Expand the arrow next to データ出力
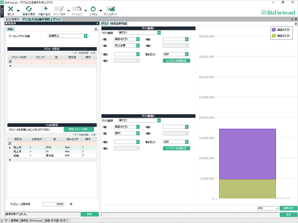This screenshot has height=223, width=298. [86, 11]
